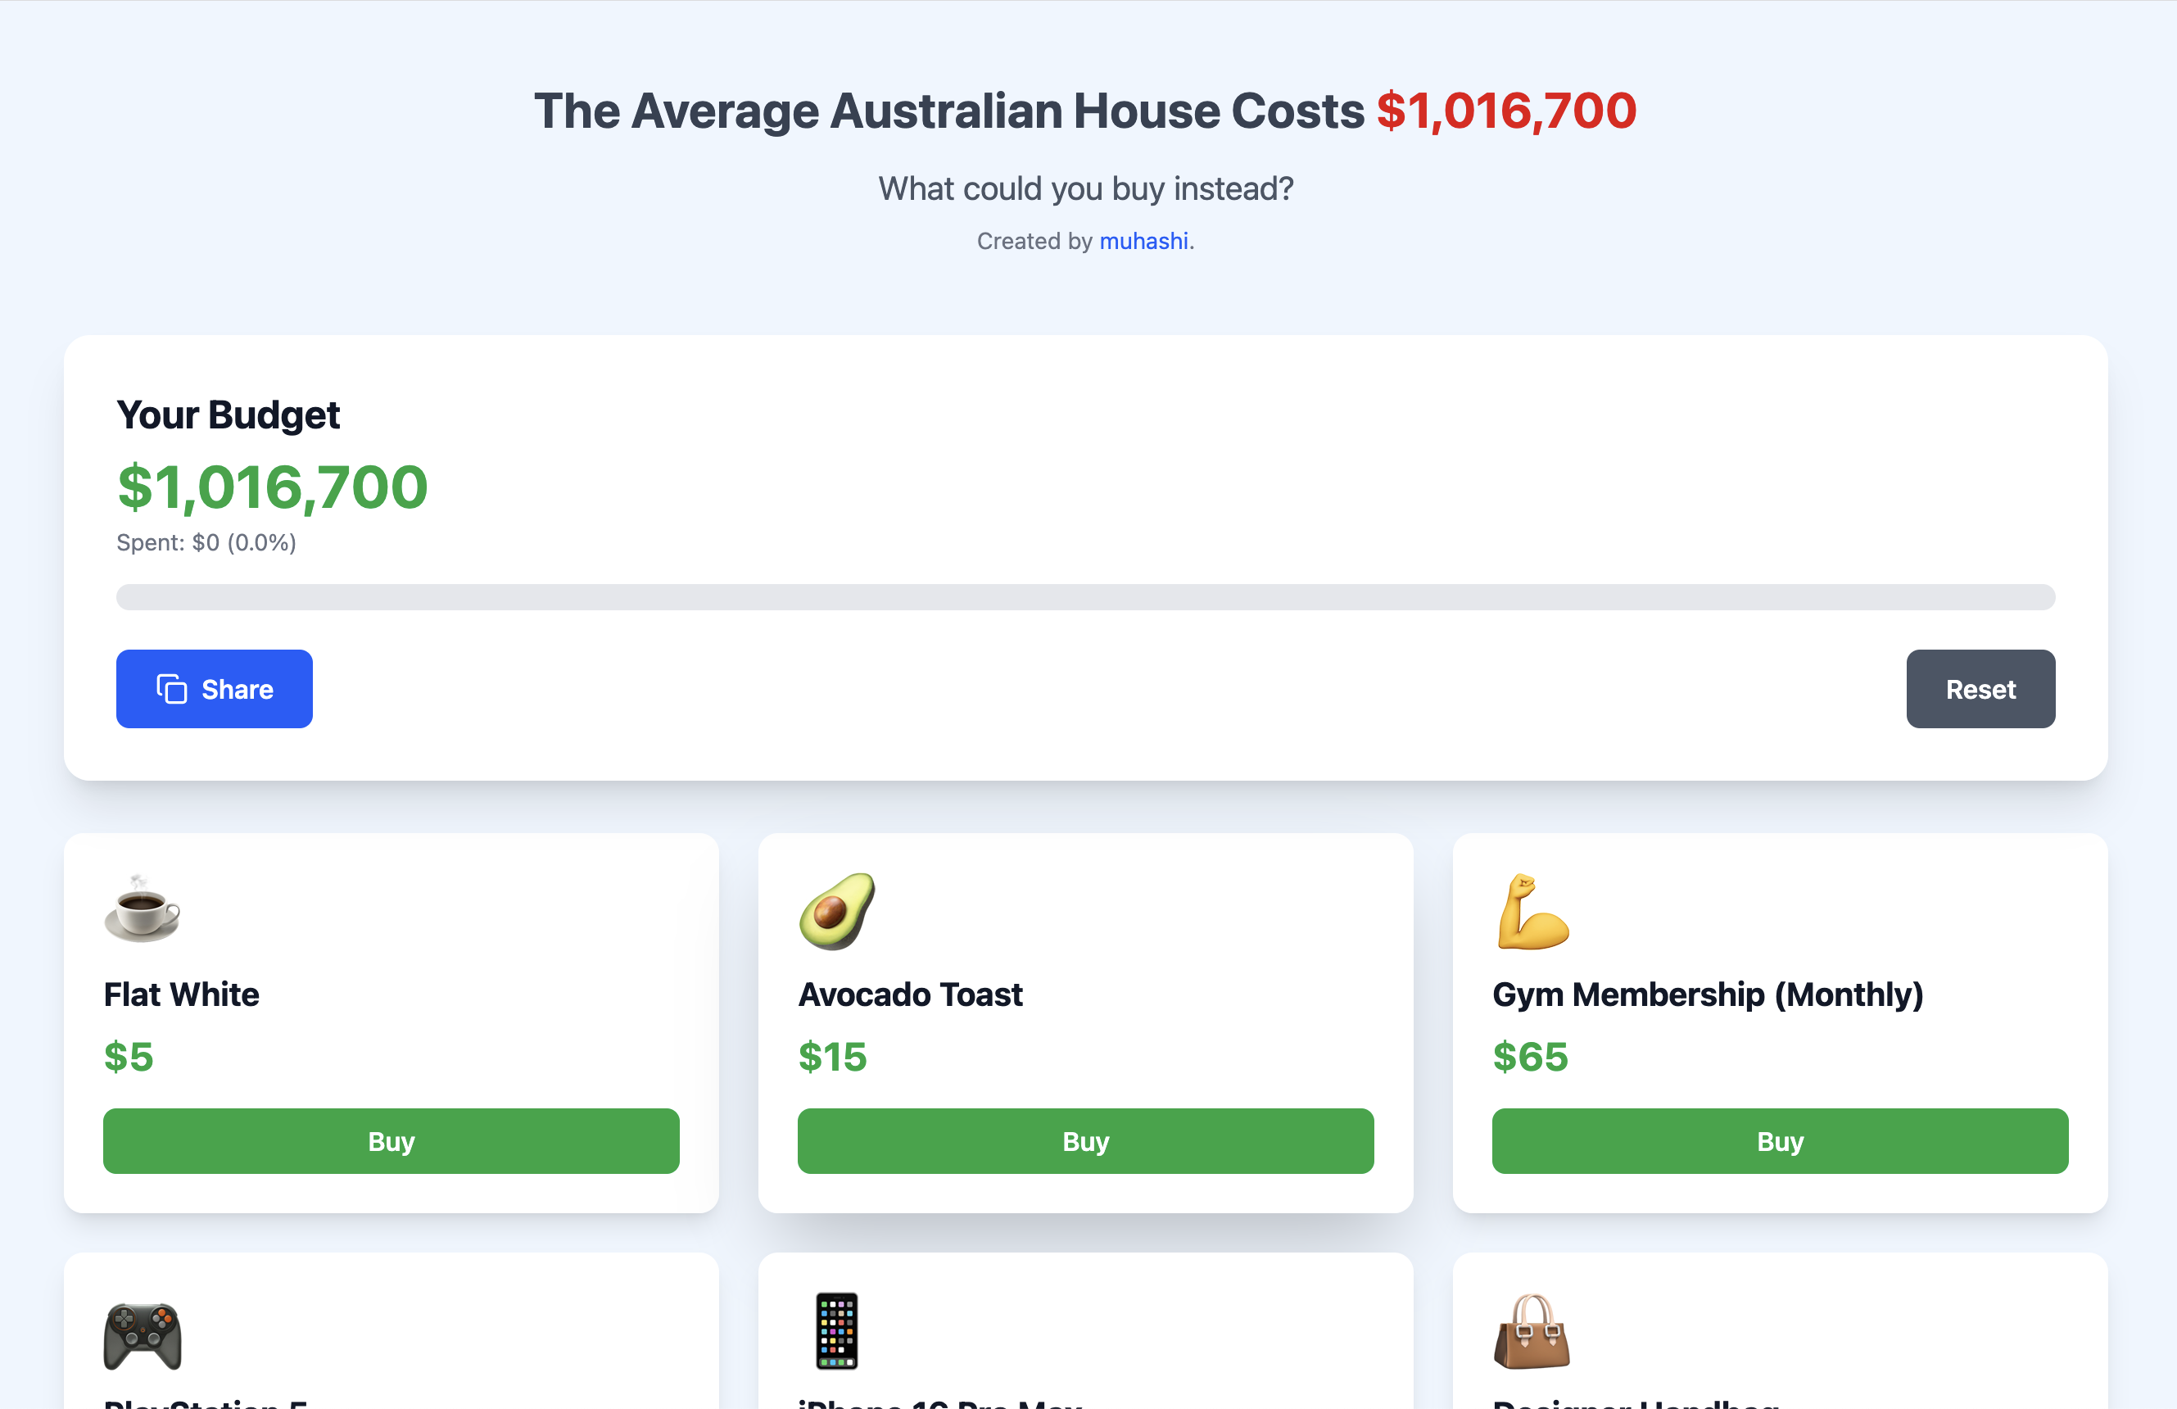Click the handbag emoji on Designer Handbag card
The image size is (2177, 1409).
click(x=1532, y=1332)
